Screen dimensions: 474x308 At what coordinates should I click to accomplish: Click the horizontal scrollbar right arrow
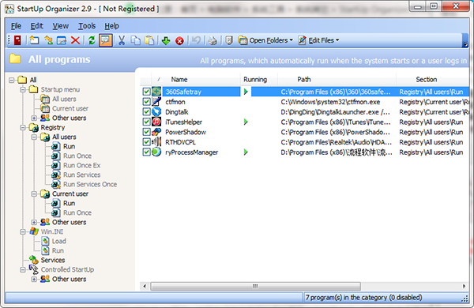pyautogui.click(x=464, y=286)
